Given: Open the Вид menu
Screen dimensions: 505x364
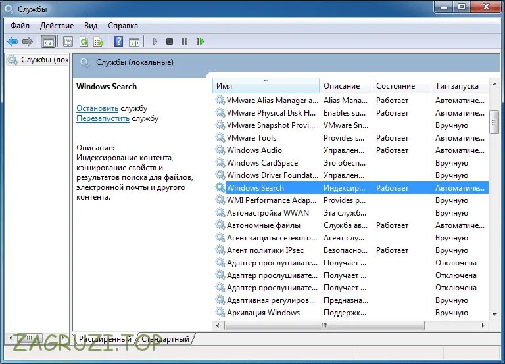Looking at the screenshot, I should [91, 26].
